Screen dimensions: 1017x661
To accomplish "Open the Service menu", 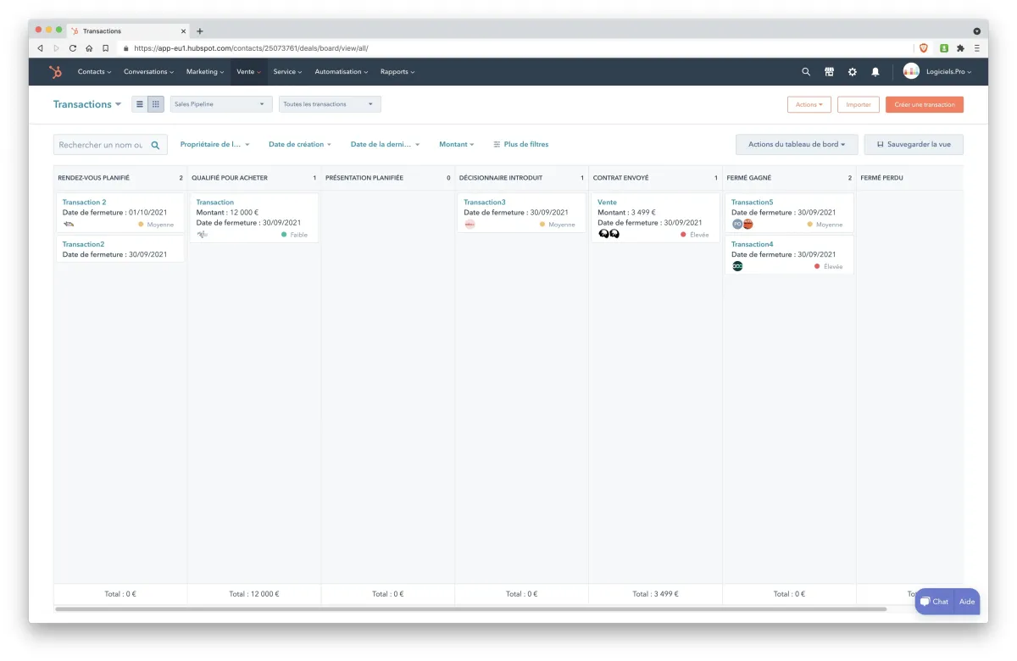I will coord(287,72).
